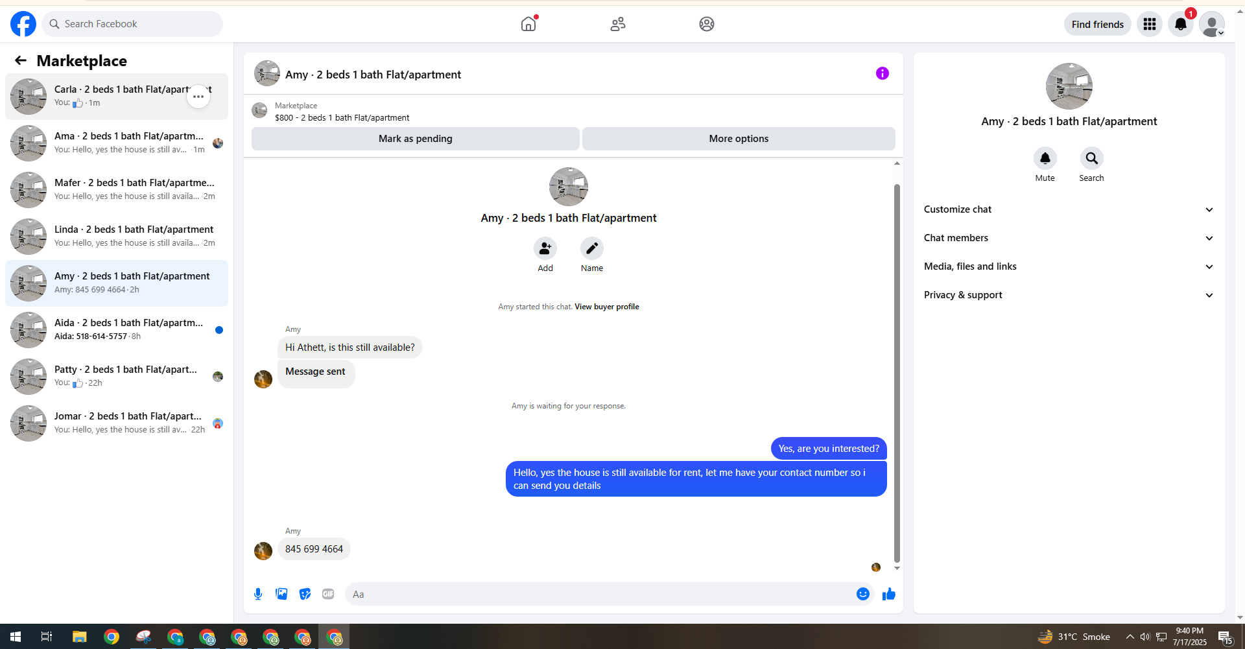Click the Search Facebook field
This screenshot has height=649, width=1245.
132,24
